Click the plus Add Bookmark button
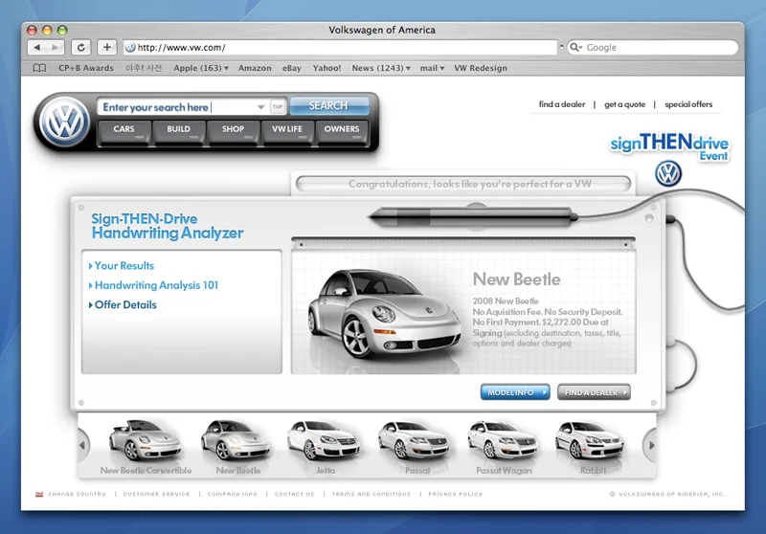The height and width of the screenshot is (534, 766). [x=107, y=47]
